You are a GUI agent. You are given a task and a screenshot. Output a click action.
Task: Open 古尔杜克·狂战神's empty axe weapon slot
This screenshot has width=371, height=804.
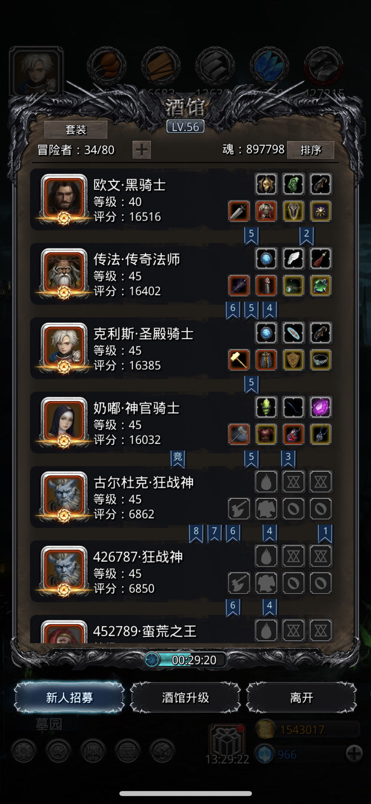click(x=239, y=508)
